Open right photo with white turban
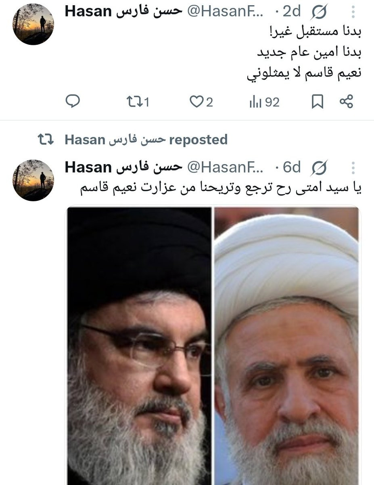The width and height of the screenshot is (374, 485). 286,346
